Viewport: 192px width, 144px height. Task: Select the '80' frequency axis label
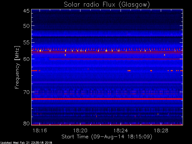click(26, 123)
